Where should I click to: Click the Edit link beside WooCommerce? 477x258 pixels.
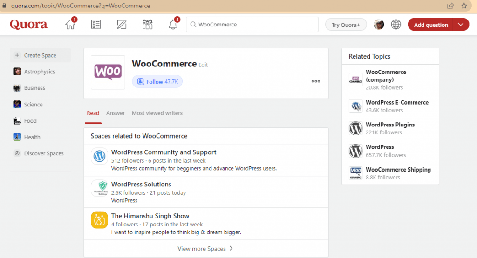point(203,65)
